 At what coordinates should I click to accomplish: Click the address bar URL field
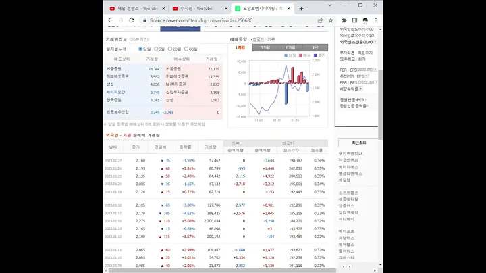pos(230,20)
